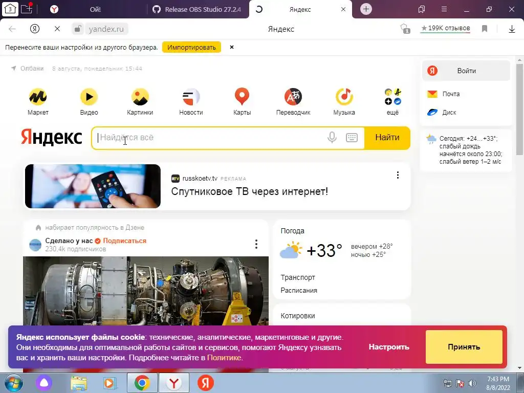Open Новости news service icon
Viewport: 524px width, 393px height.
pyautogui.click(x=191, y=102)
